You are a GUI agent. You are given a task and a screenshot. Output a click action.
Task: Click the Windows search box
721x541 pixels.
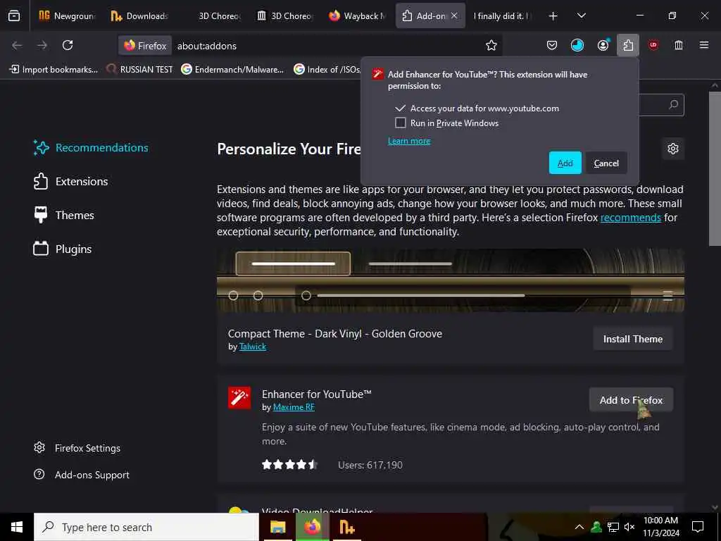coord(146,527)
